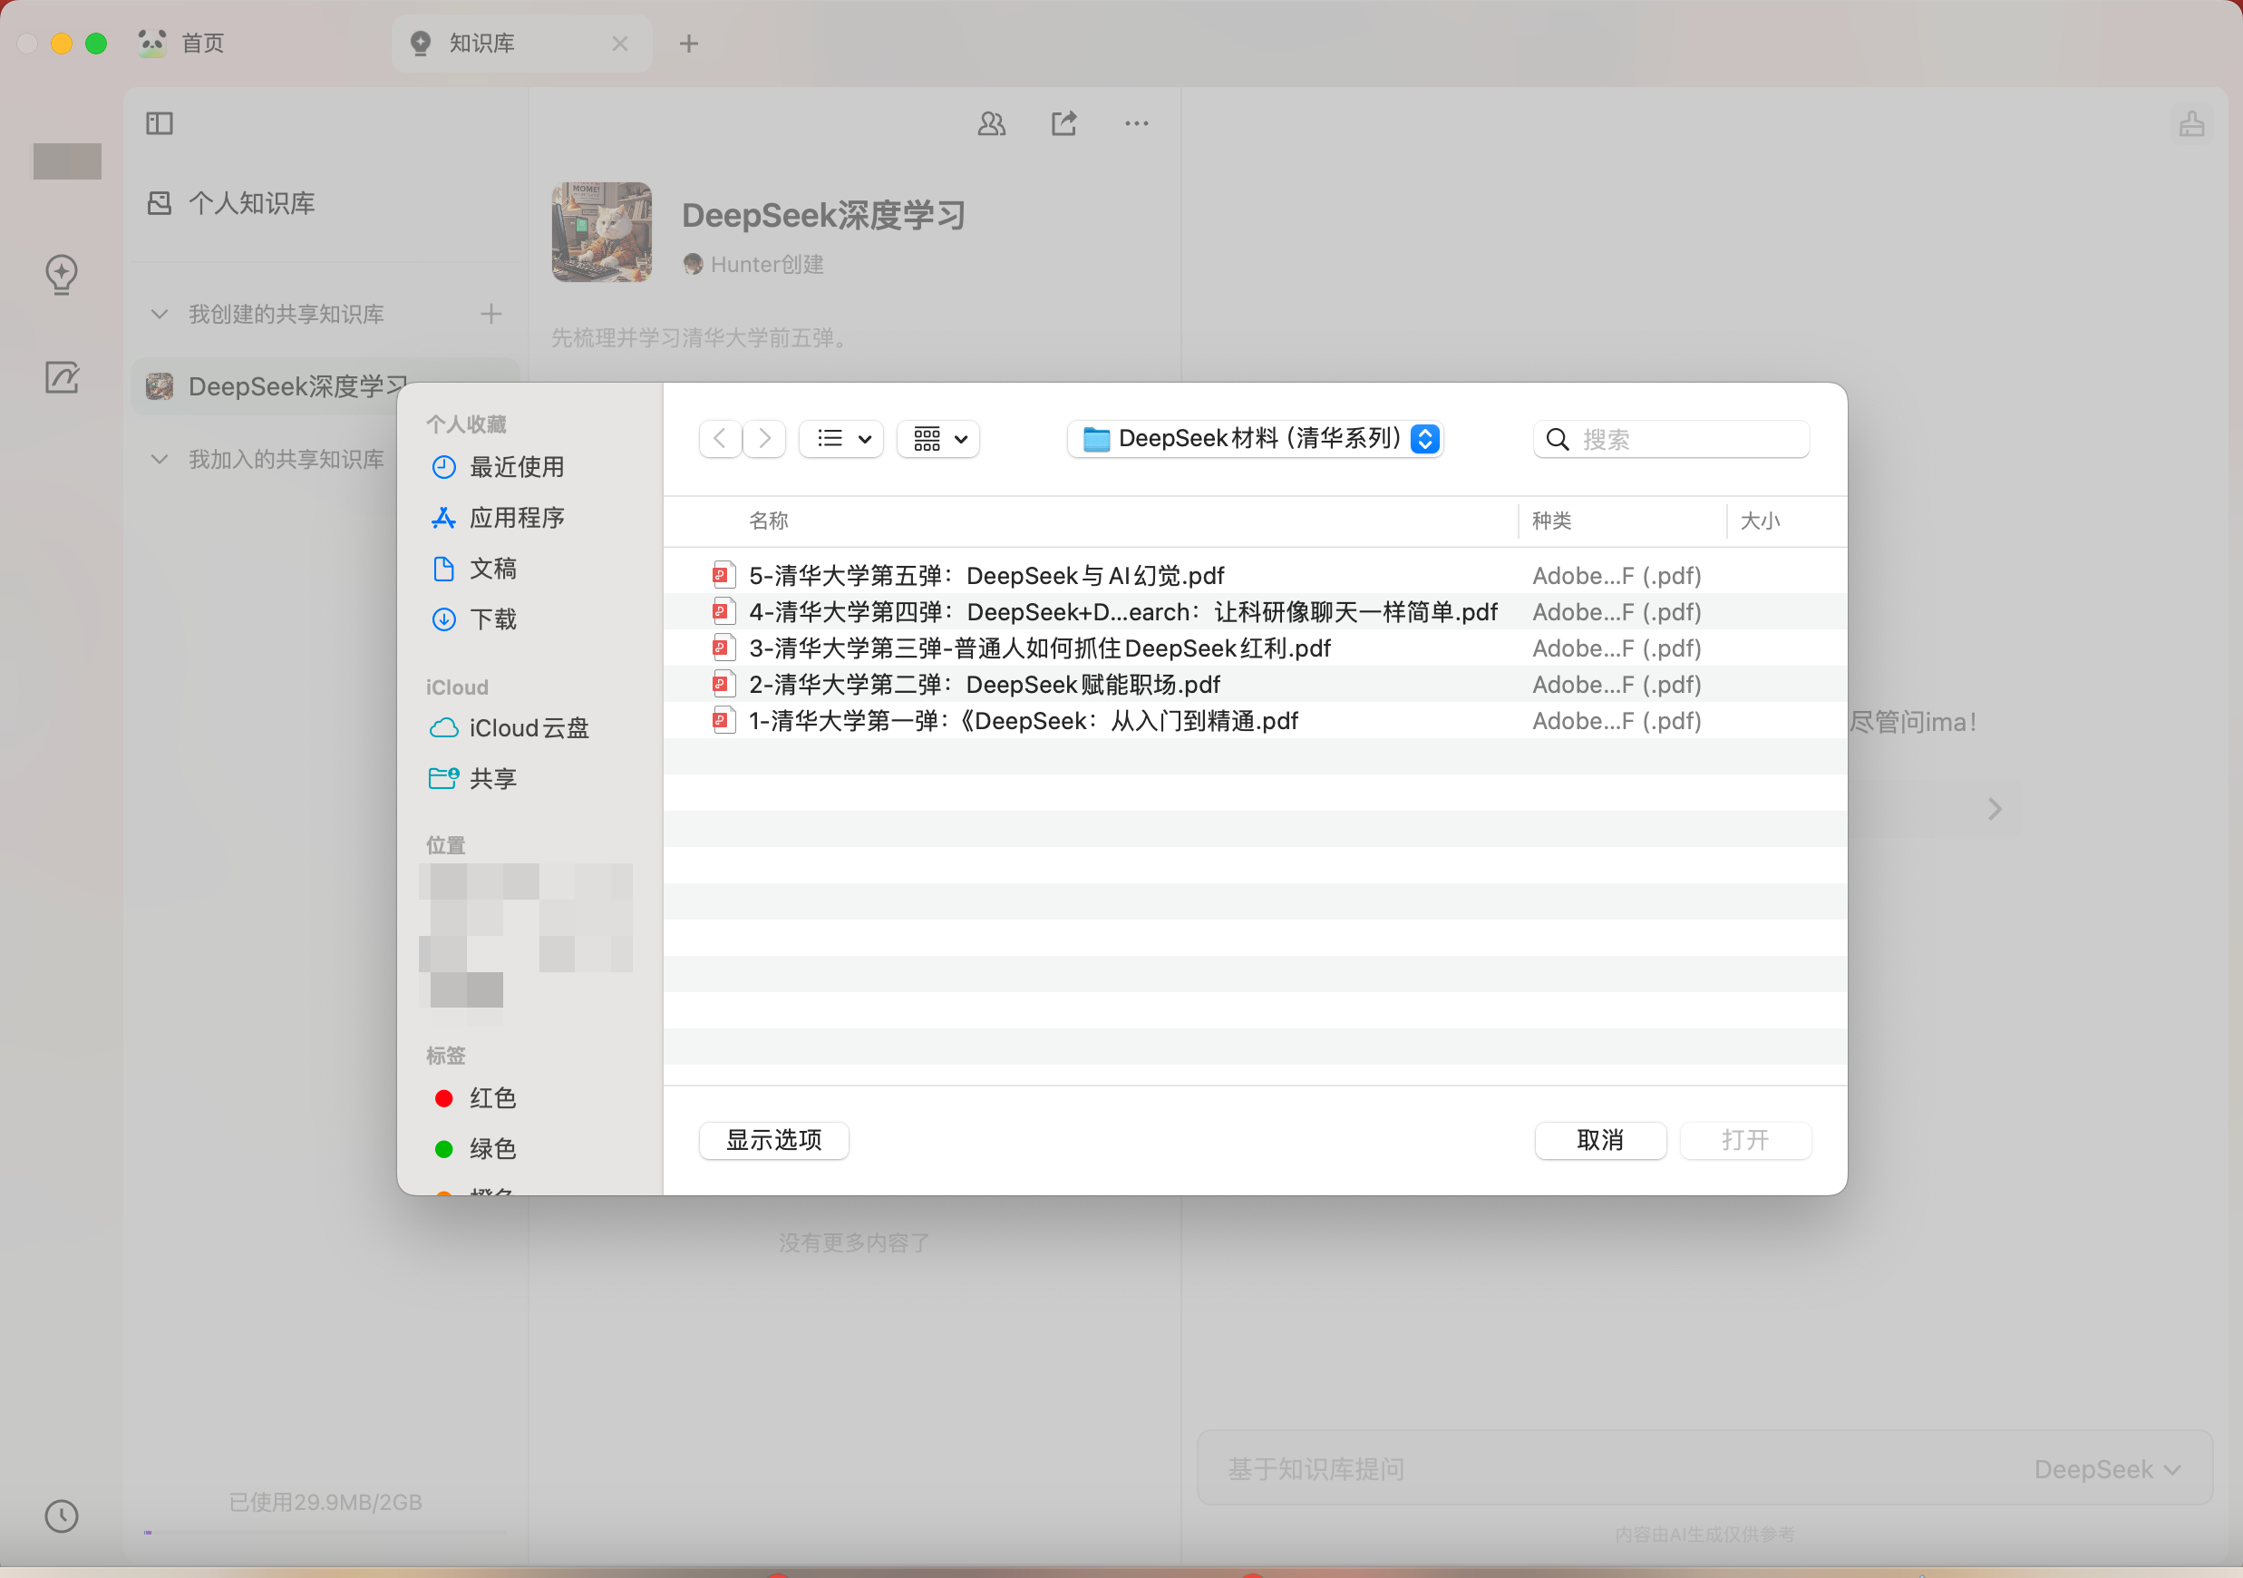Click the history clock icon at bottom left

click(x=62, y=1515)
